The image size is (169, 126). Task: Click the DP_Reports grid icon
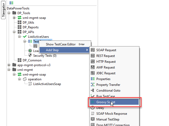coord(19,27)
